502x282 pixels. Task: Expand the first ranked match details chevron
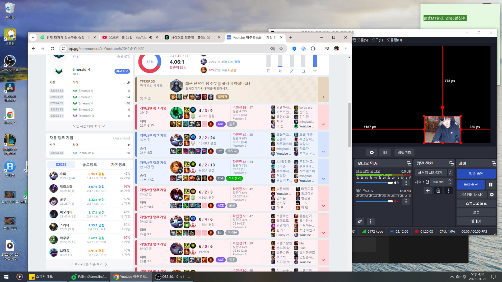[323, 124]
